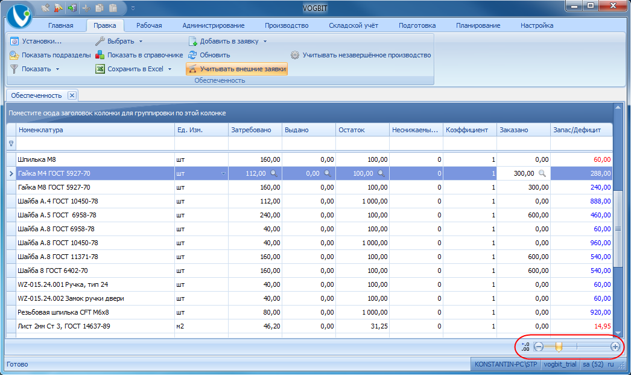Sort by the Номенклатура column header
This screenshot has width=631, height=375.
95,130
